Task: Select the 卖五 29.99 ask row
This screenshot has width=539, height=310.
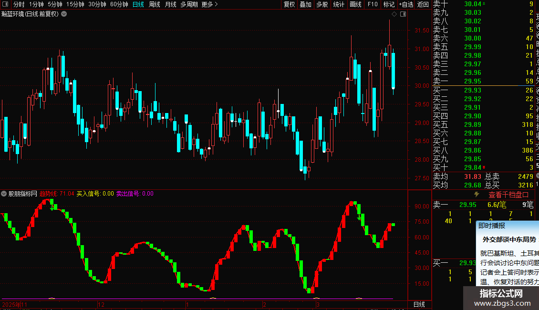Action: (x=483, y=47)
